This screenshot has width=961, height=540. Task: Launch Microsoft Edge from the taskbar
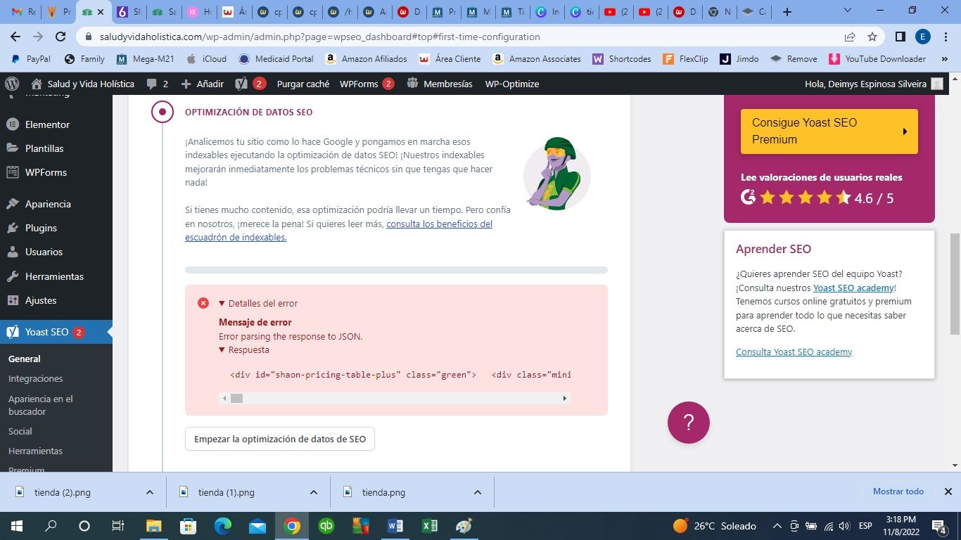tap(223, 526)
